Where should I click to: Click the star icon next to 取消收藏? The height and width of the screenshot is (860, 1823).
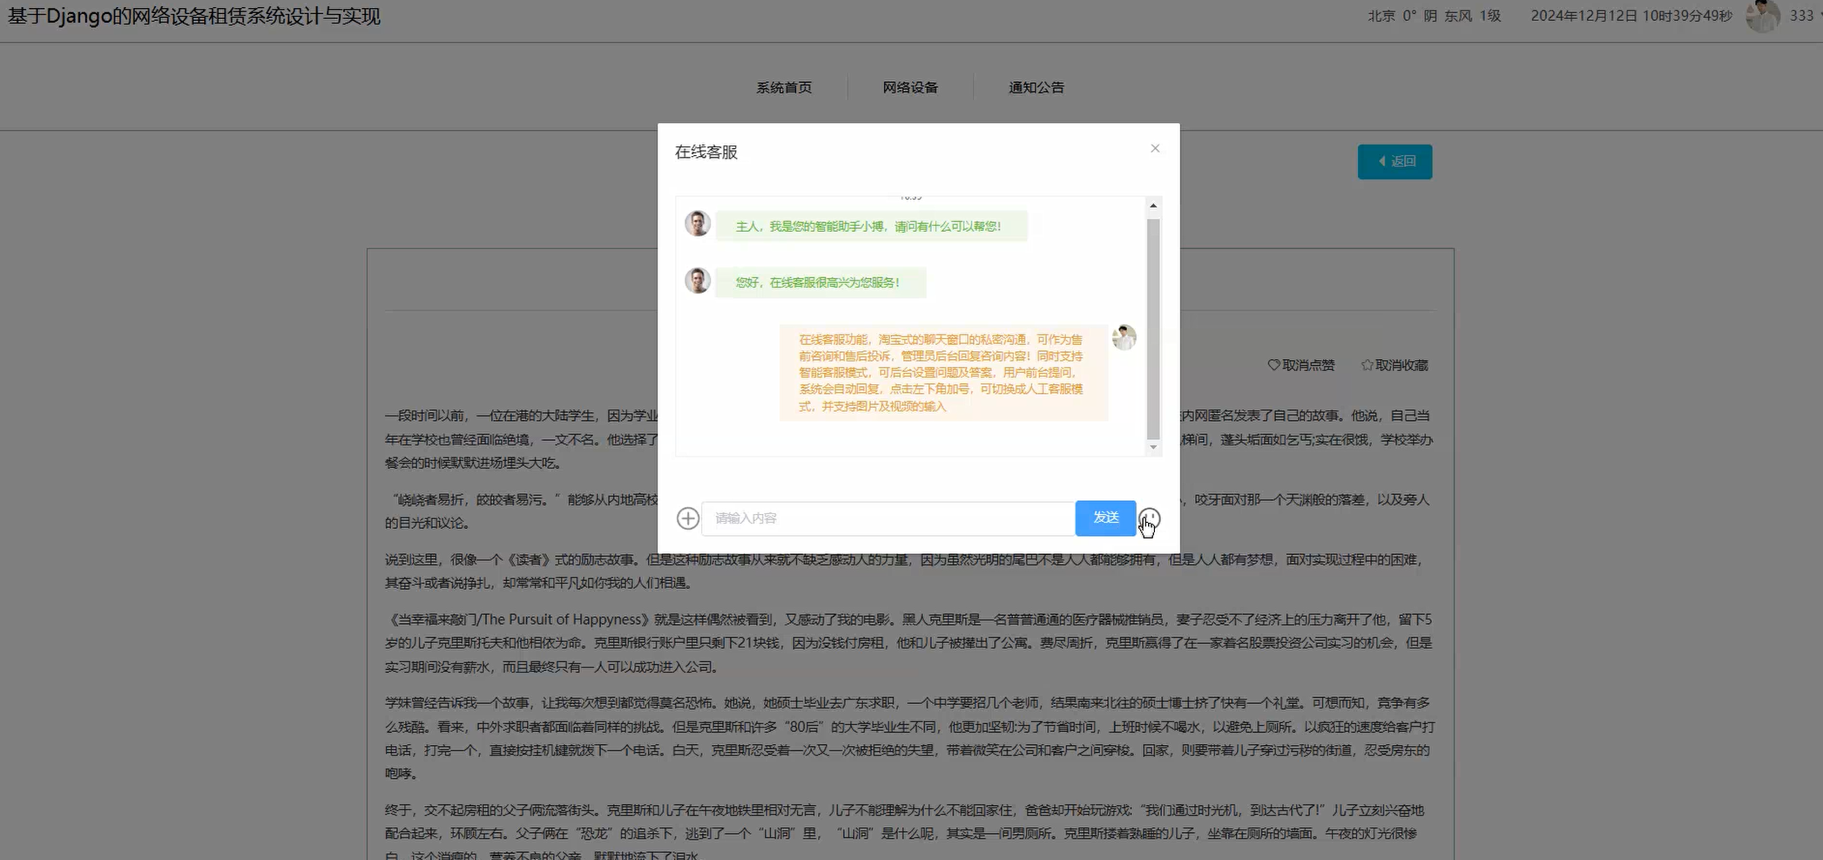coord(1365,365)
